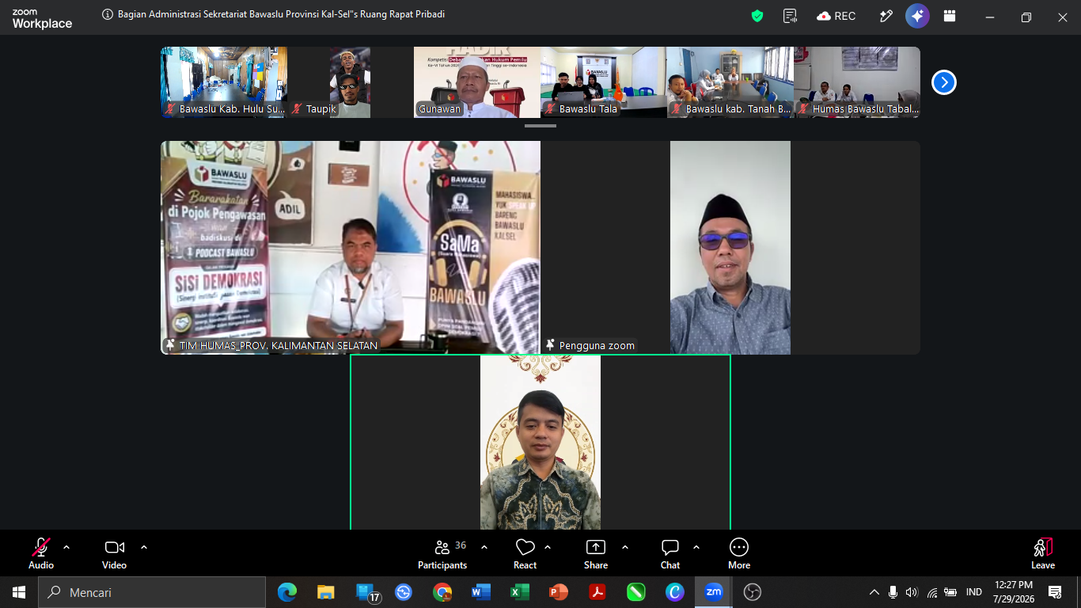
Task: Expand Participants options caret
Action: point(484,547)
